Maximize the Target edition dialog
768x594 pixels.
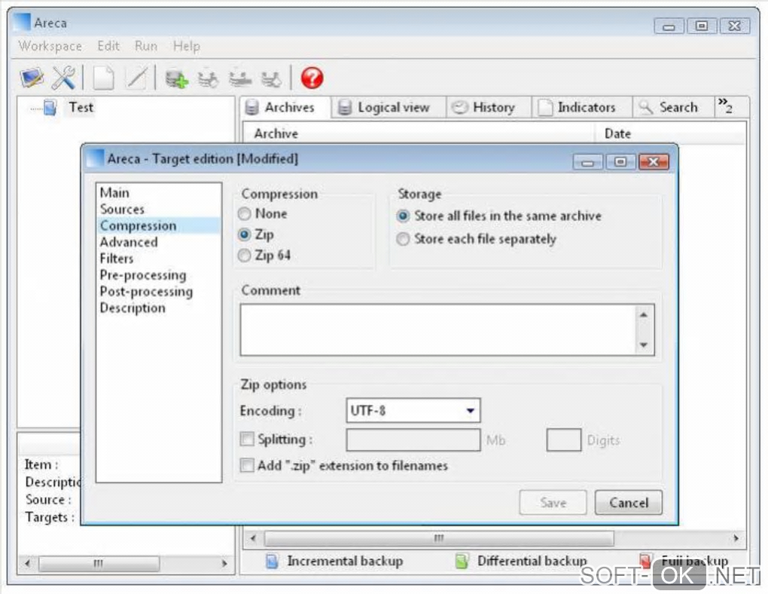620,162
